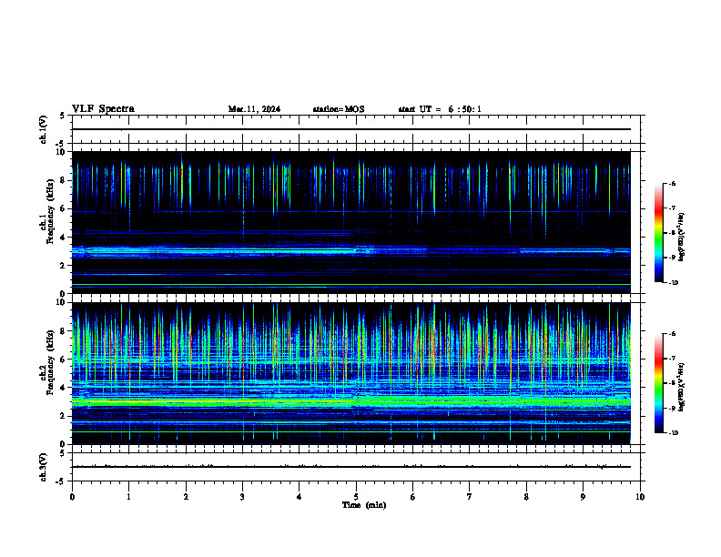Image resolution: width=721 pixels, height=557 pixels.
Task: Click time axis tick label "1"
Action: tap(128, 497)
